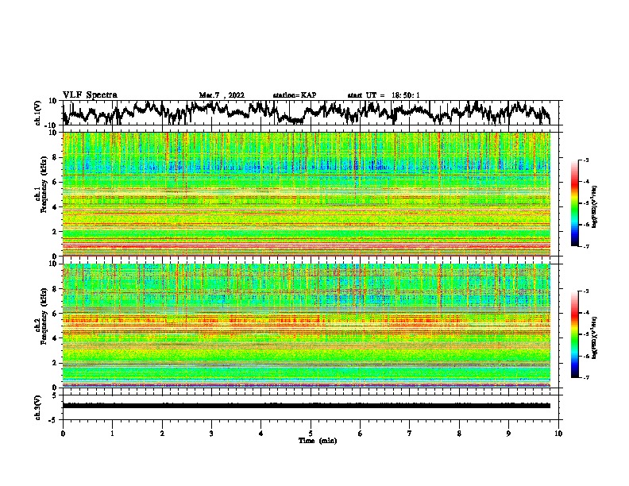Click tick label "10" on the time axis
This screenshot has height=486, width=629.
[x=558, y=434]
